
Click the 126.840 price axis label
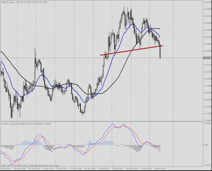click(x=208, y=51)
